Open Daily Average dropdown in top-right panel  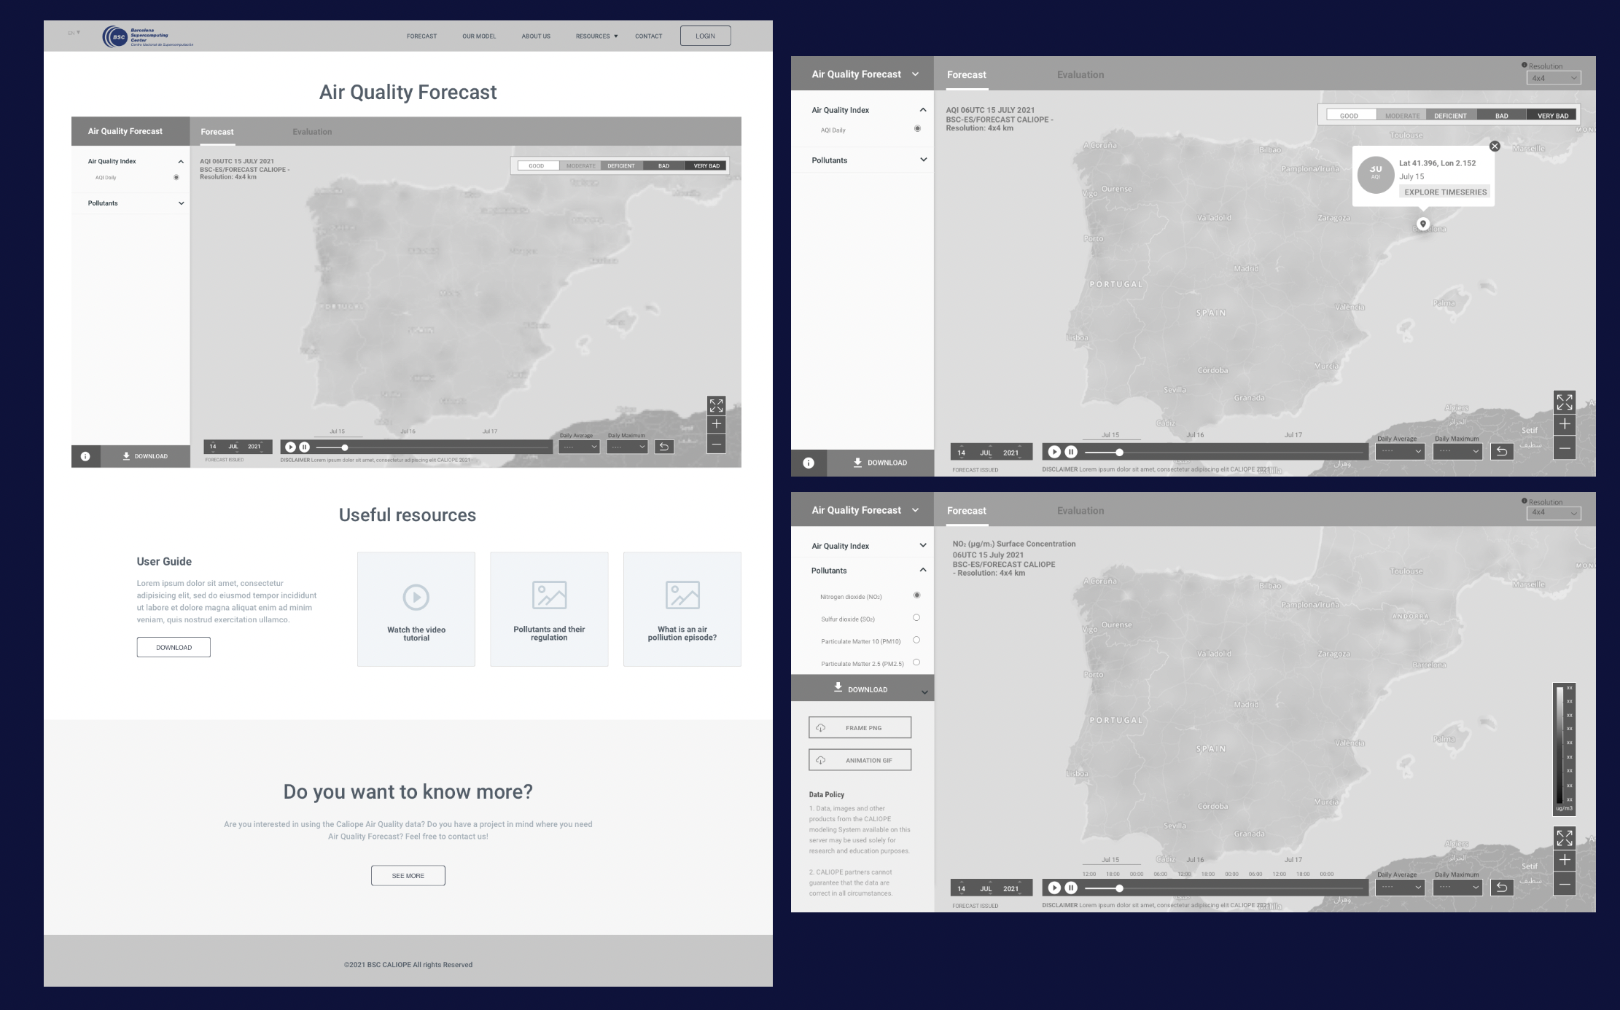(1400, 451)
